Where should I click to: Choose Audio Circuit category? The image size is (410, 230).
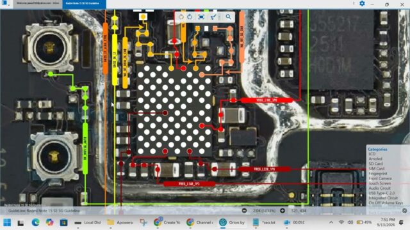point(379,188)
